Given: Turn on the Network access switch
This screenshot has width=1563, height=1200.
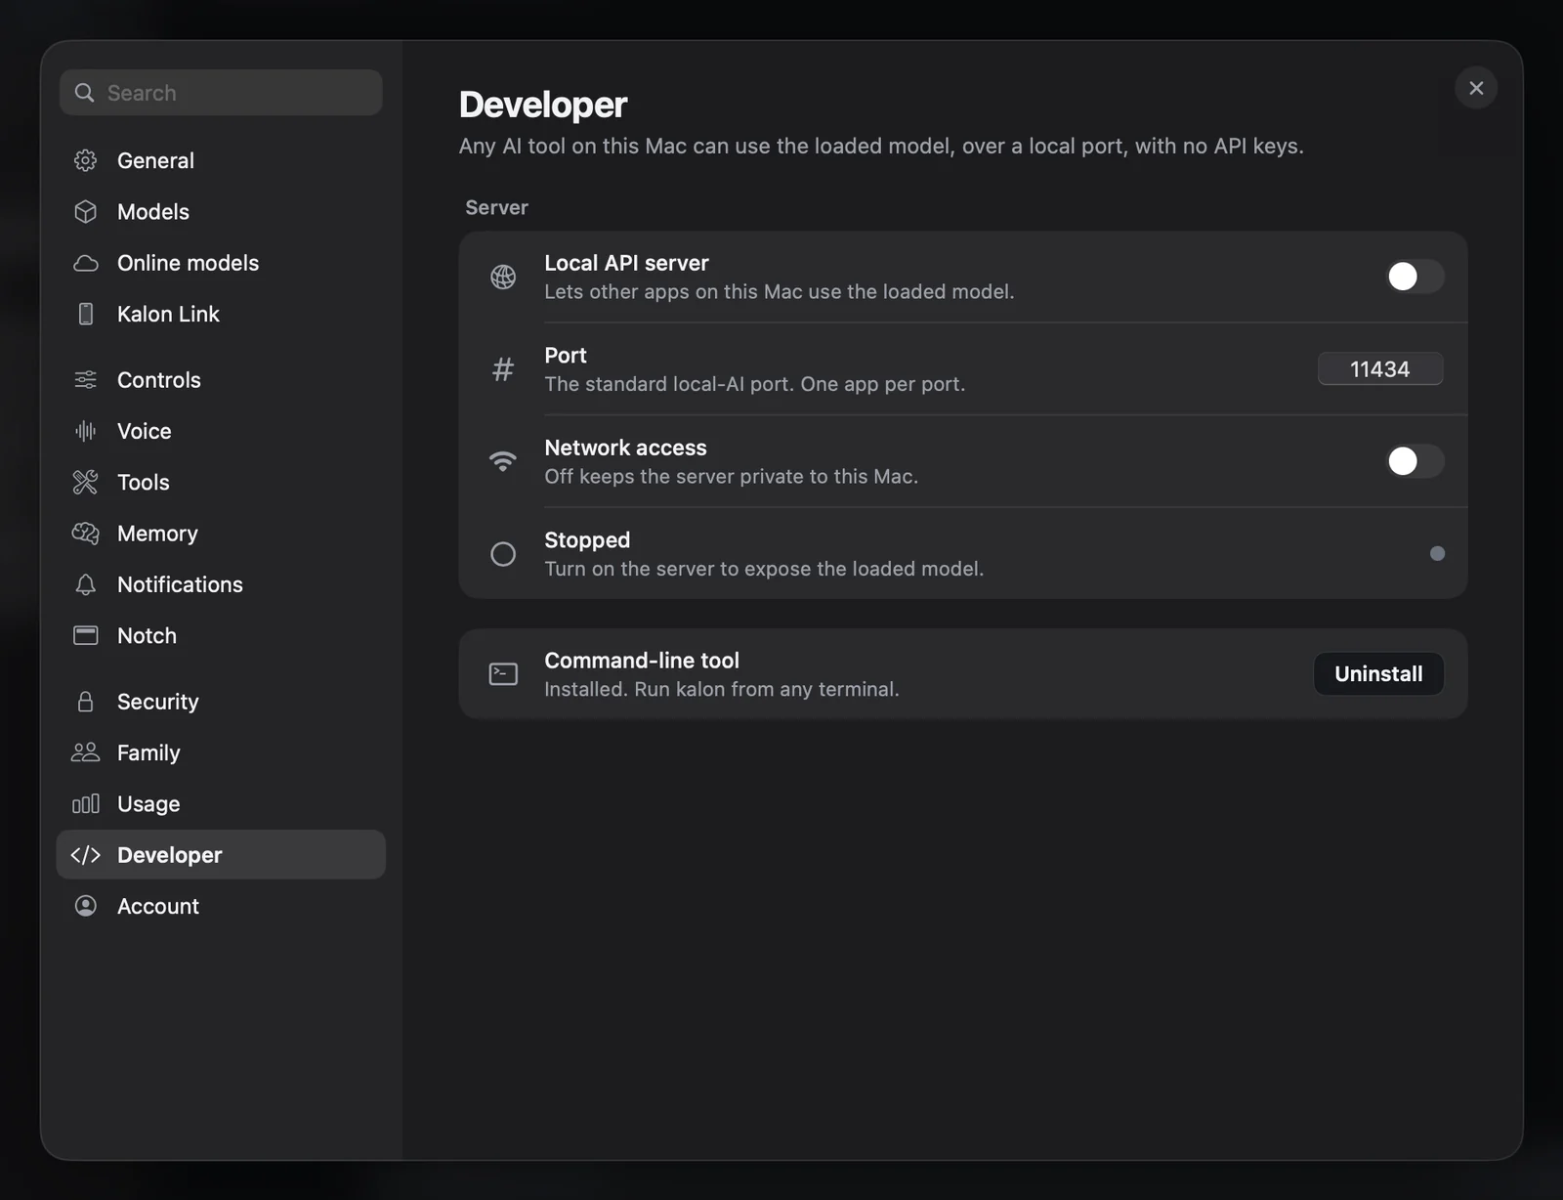Looking at the screenshot, I should (x=1415, y=461).
